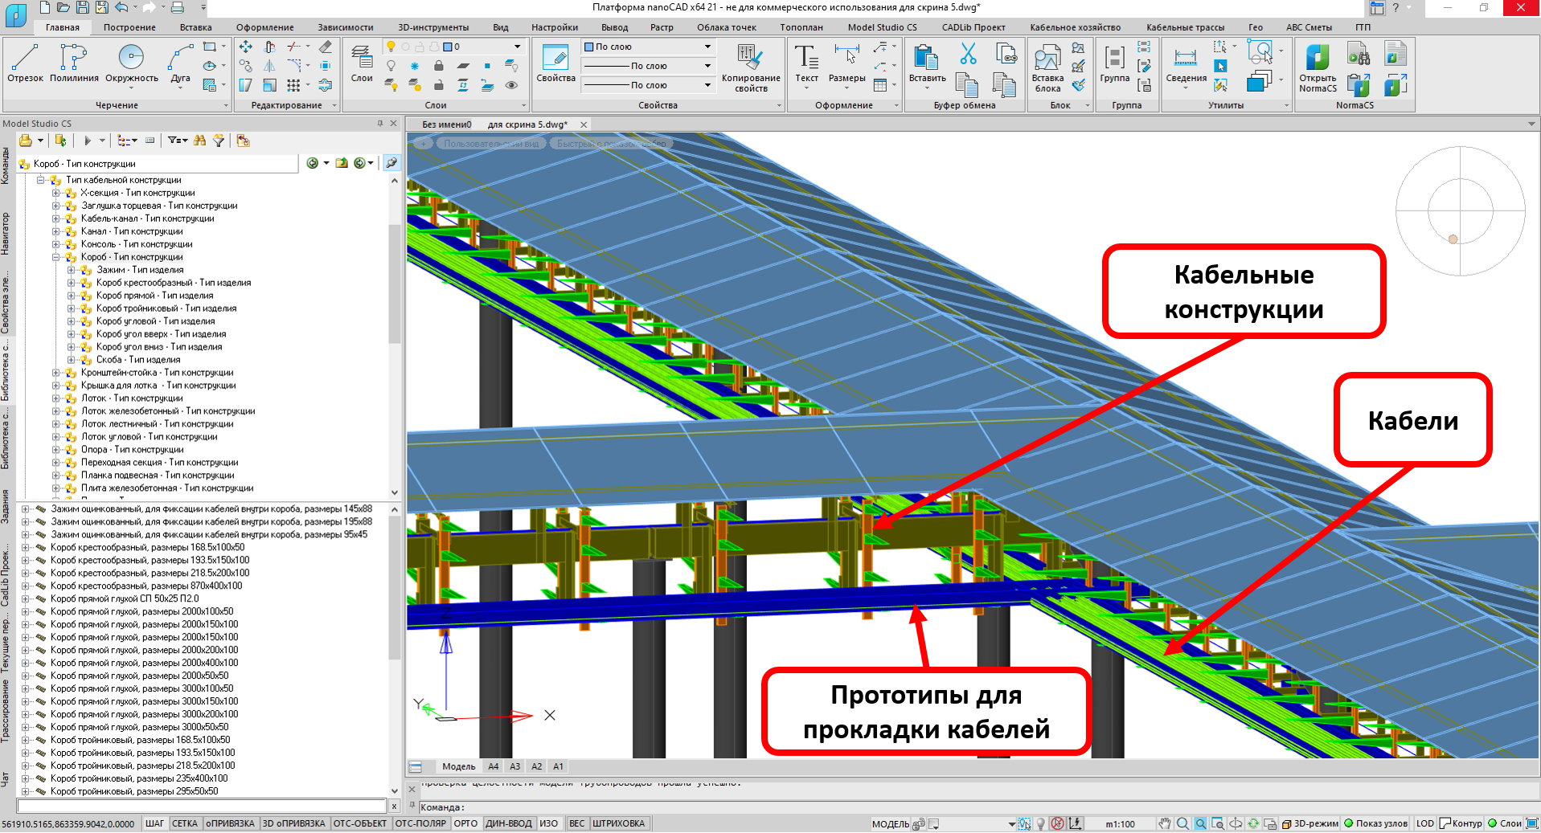Switch to the A4 layout tab
The width and height of the screenshot is (1541, 833).
[493, 766]
